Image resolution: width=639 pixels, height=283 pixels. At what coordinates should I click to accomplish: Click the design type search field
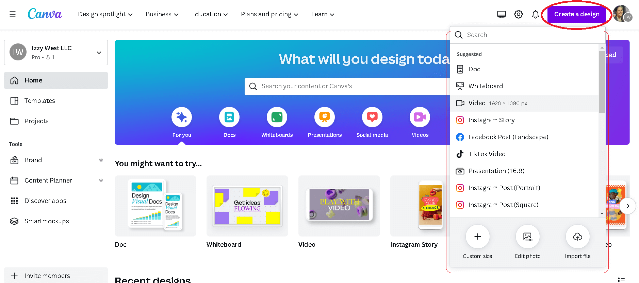527,35
